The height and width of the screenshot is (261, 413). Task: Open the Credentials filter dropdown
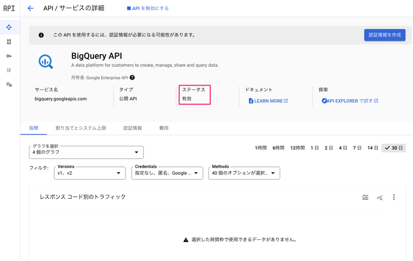167,173
